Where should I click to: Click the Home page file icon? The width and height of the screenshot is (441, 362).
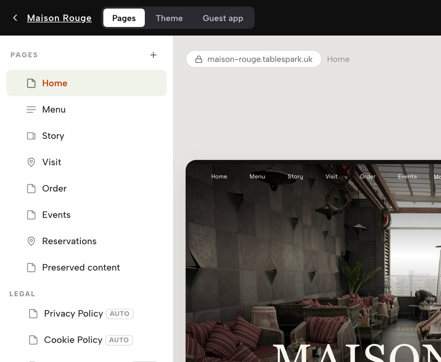[31, 83]
